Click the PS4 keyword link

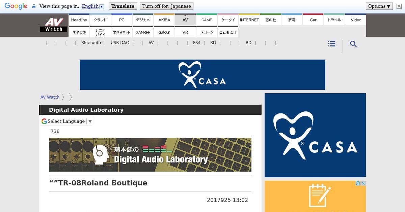click(x=197, y=43)
